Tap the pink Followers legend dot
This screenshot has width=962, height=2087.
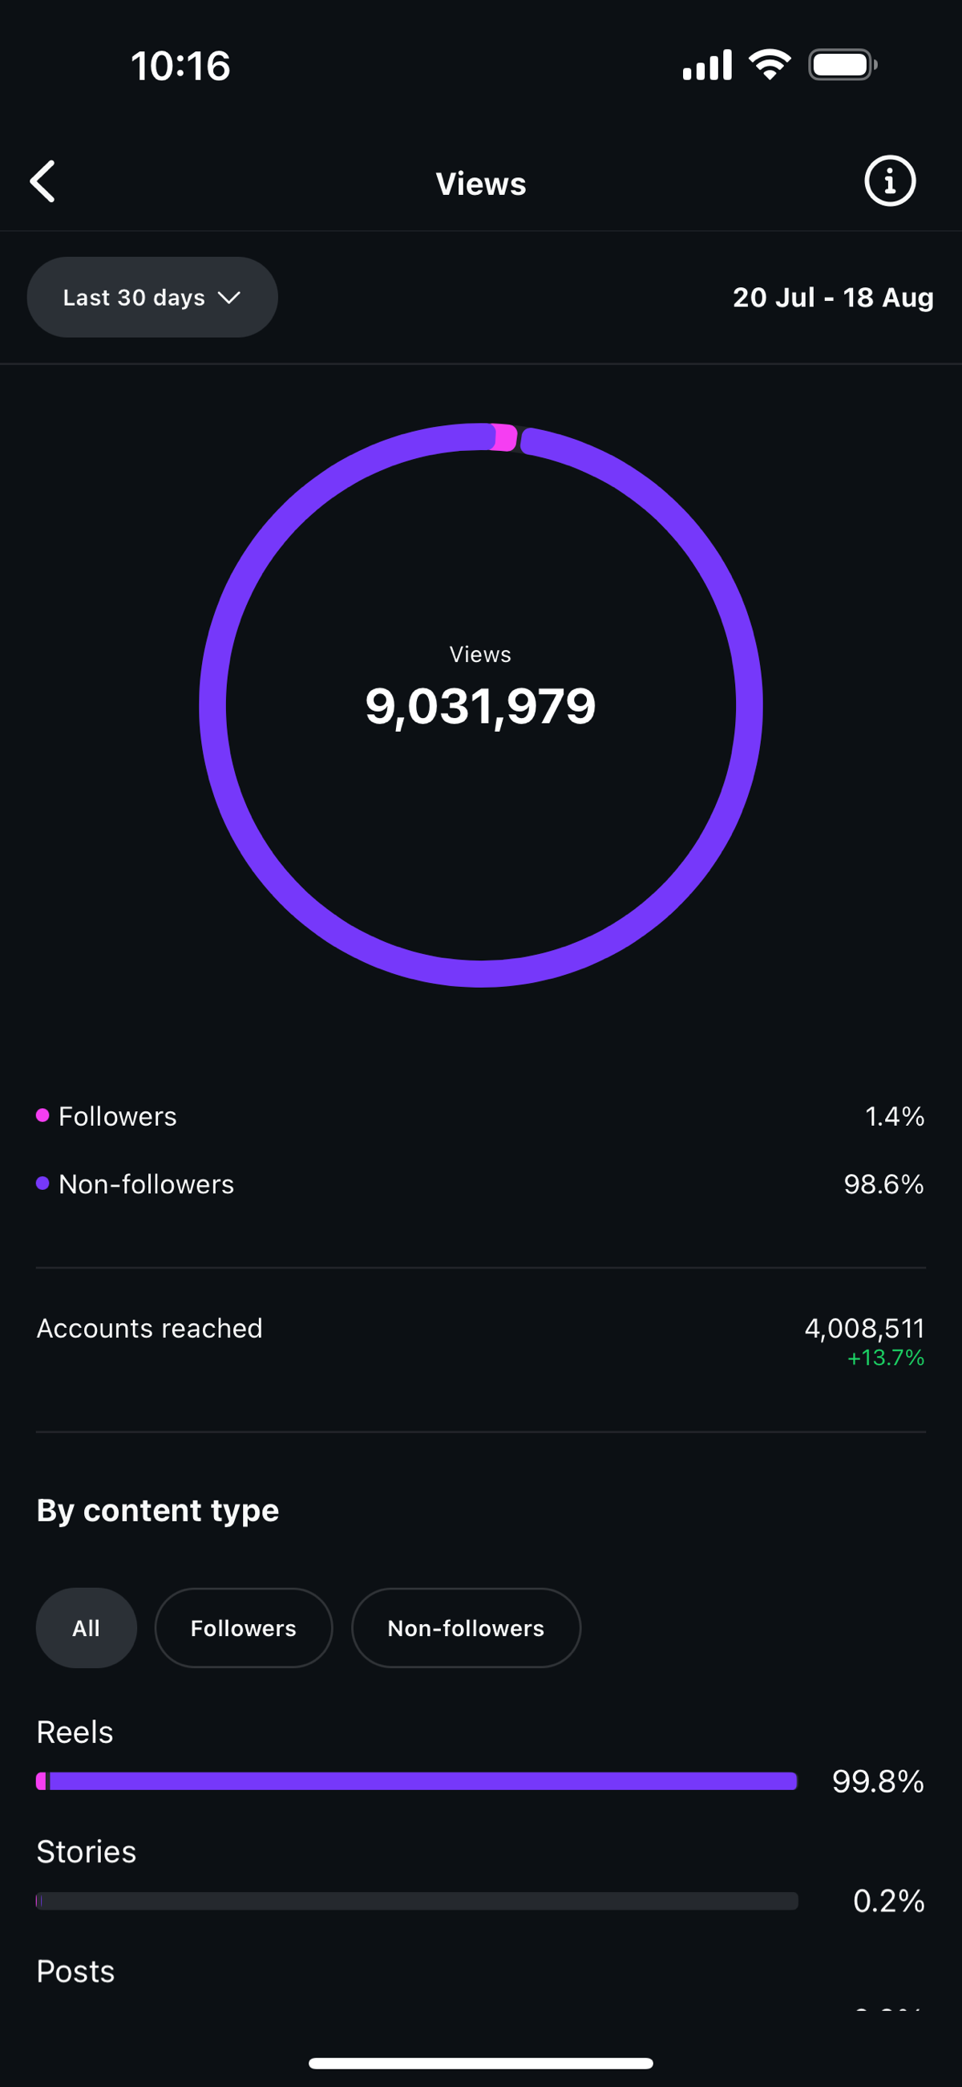point(43,1115)
